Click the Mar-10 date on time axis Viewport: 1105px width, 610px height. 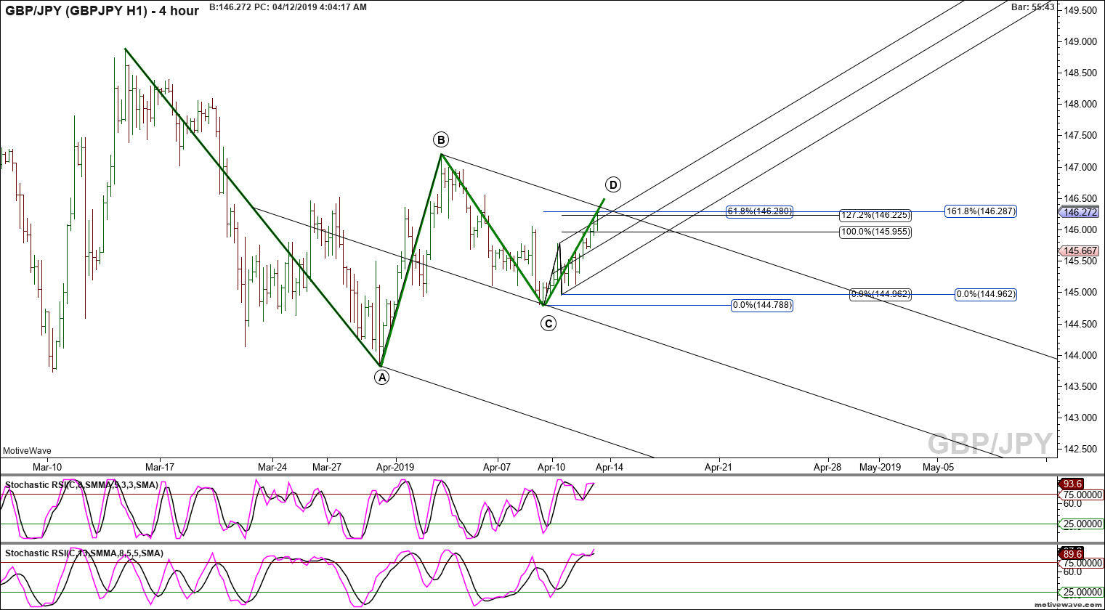47,467
